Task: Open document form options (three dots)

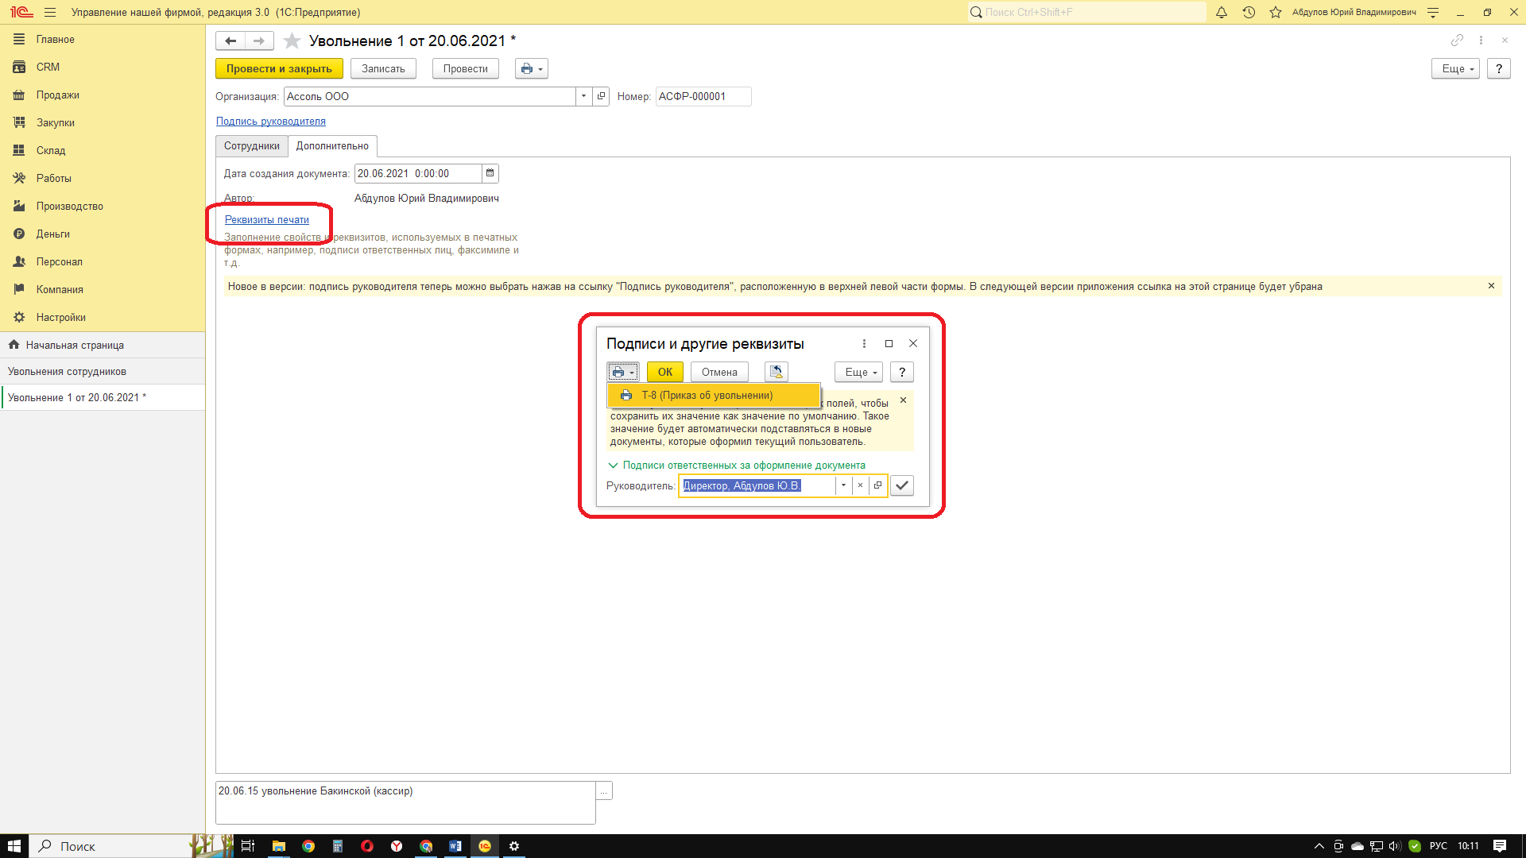Action: tap(1481, 40)
